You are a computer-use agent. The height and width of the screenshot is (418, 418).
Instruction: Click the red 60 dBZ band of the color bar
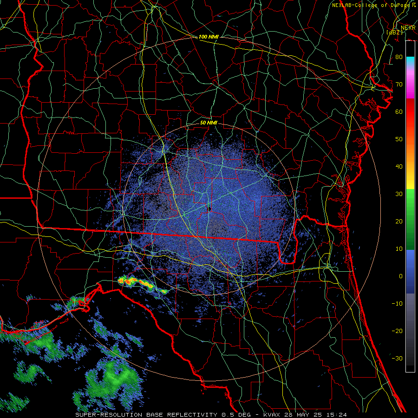410,112
